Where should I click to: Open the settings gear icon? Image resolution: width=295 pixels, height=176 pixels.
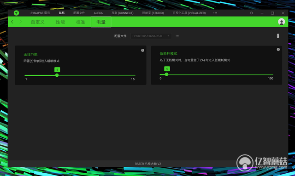251,13
